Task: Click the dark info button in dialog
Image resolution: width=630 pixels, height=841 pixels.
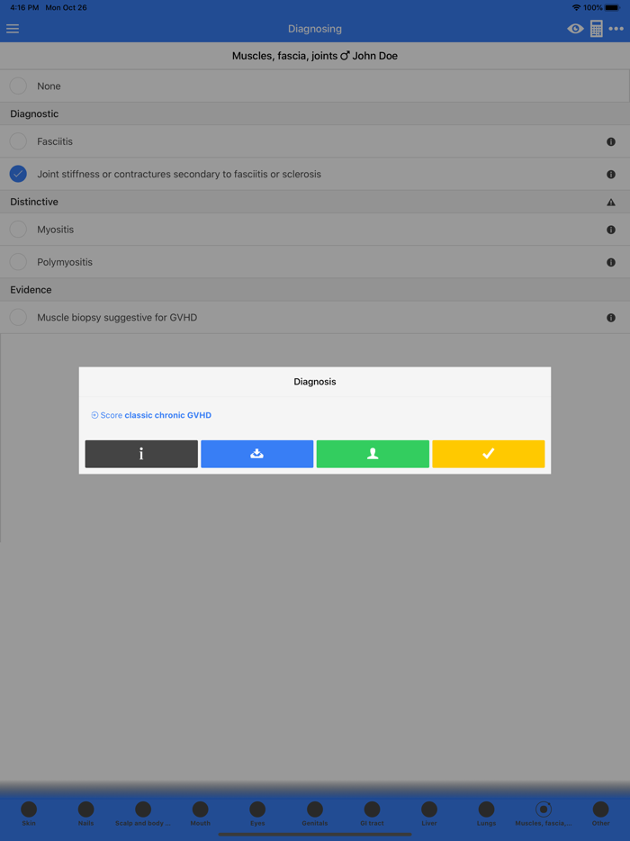Action: coord(141,454)
